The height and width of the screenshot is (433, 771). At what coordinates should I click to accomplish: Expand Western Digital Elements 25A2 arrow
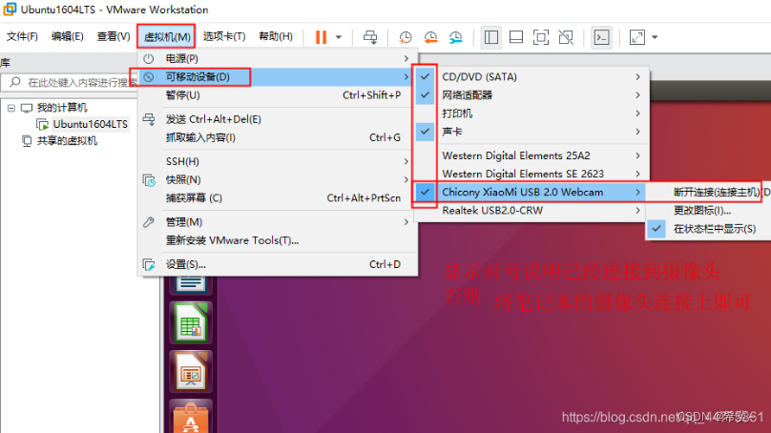point(637,155)
